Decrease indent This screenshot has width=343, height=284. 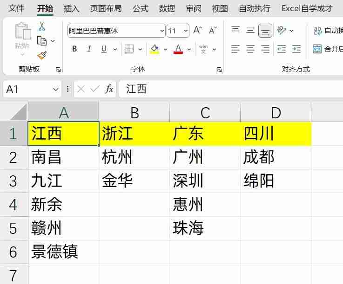282,49
